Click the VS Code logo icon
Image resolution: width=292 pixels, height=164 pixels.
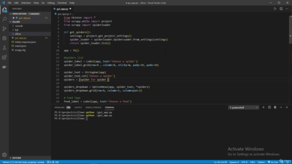[3, 3]
